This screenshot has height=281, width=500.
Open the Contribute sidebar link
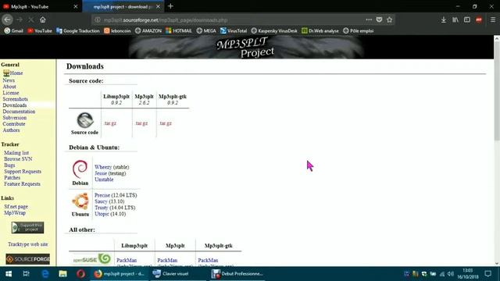pos(14,124)
